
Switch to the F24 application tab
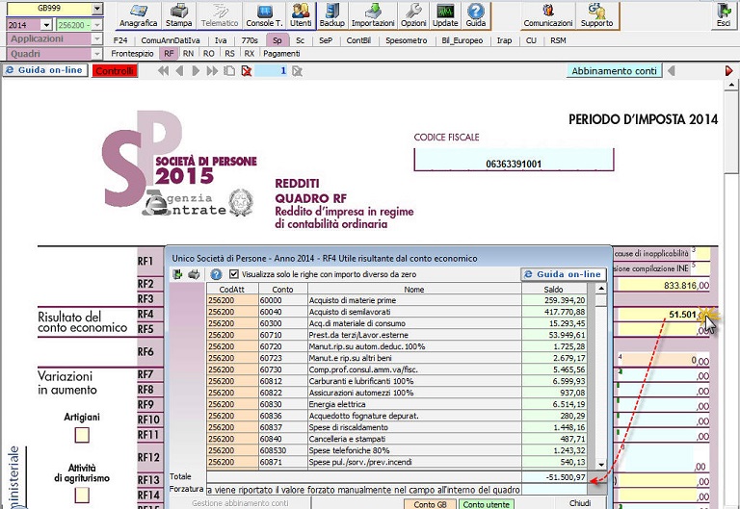click(x=120, y=40)
